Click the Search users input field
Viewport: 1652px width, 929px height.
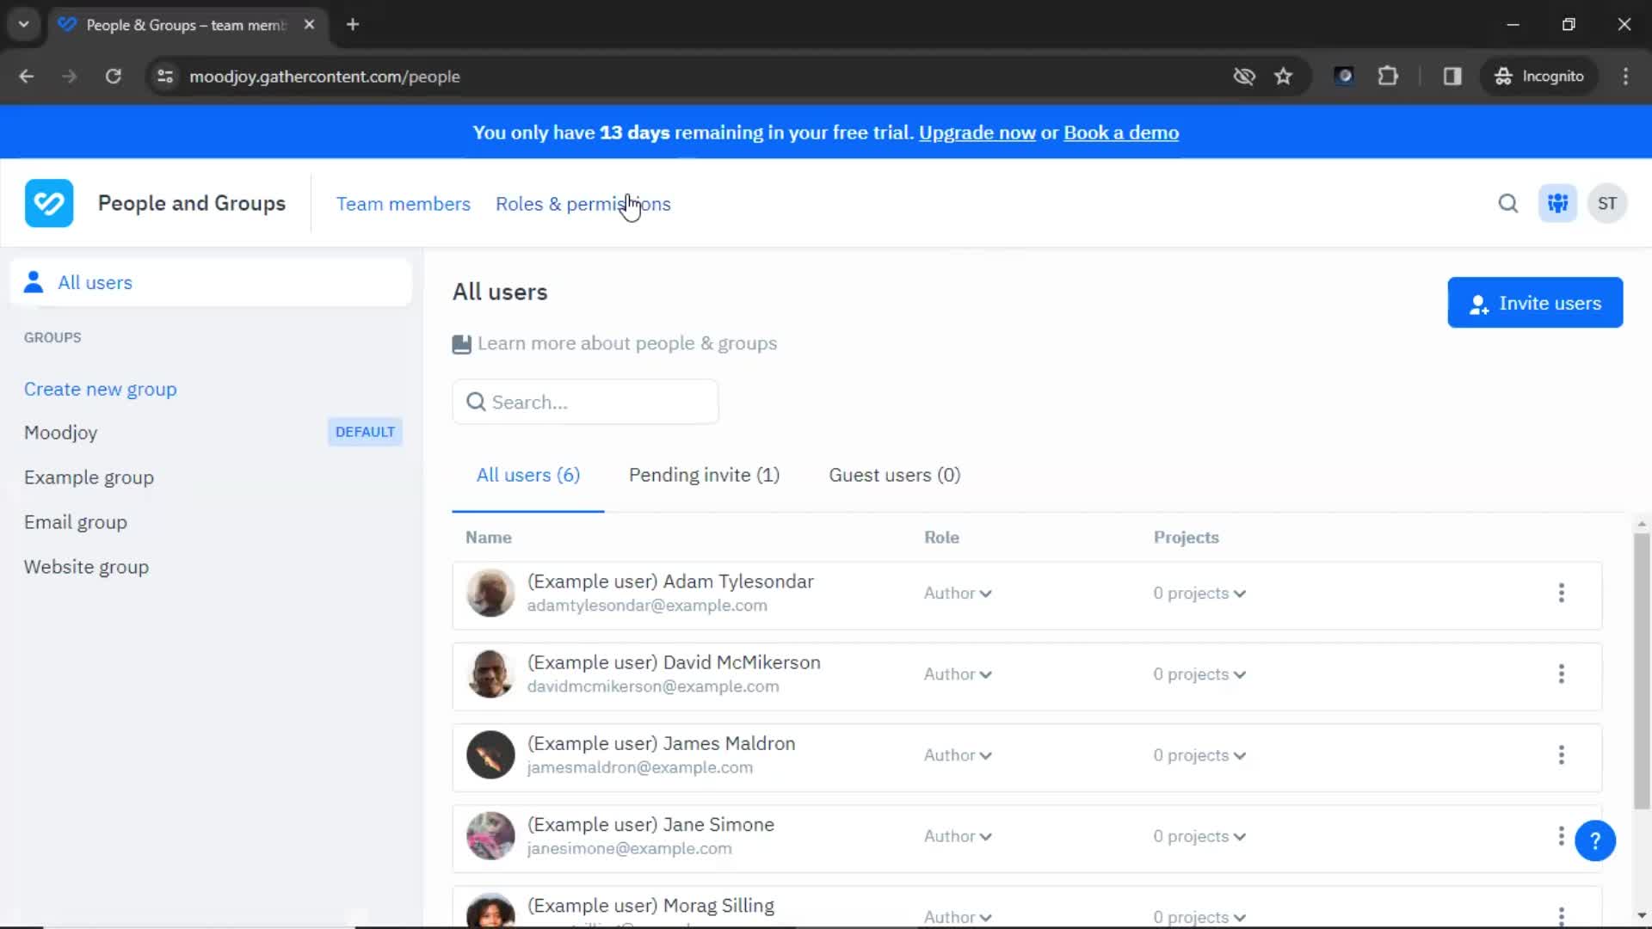[584, 402]
